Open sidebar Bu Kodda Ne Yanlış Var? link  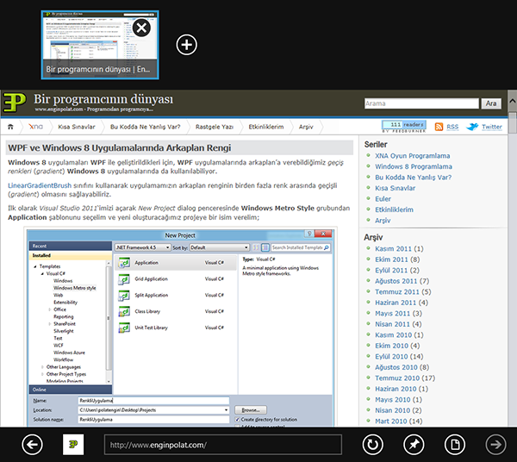click(x=413, y=178)
